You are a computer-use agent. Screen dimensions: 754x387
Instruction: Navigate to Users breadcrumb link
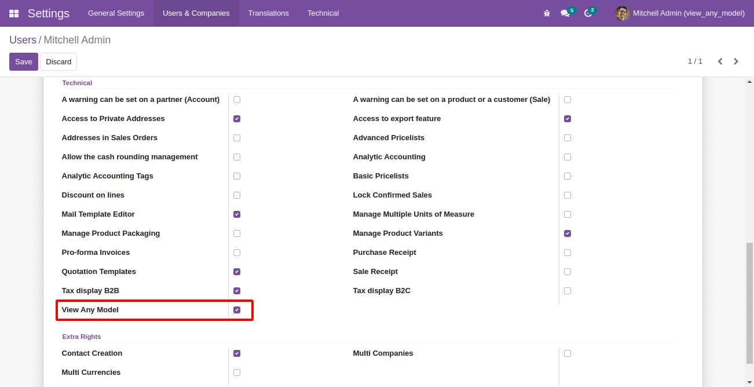pos(23,40)
